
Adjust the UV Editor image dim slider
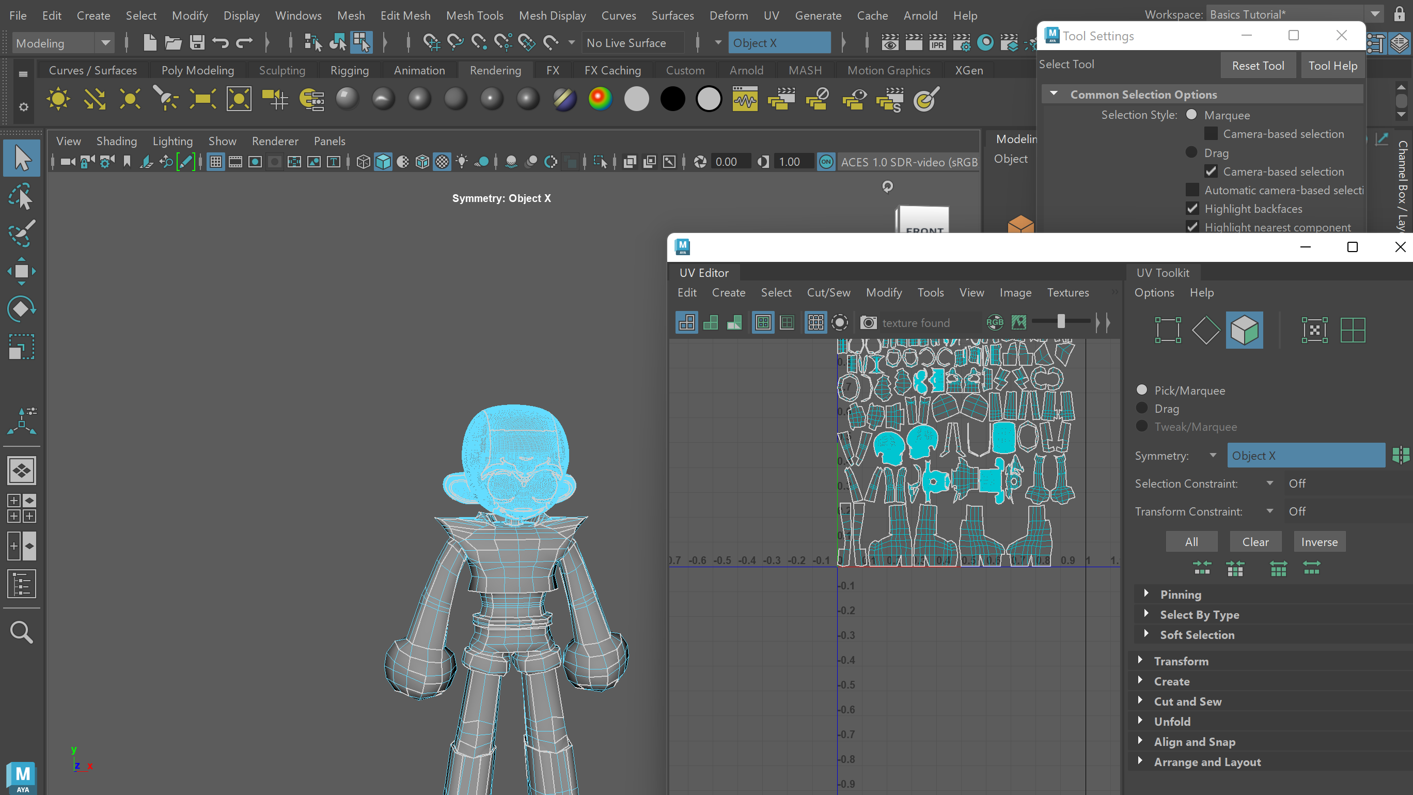(x=1061, y=322)
